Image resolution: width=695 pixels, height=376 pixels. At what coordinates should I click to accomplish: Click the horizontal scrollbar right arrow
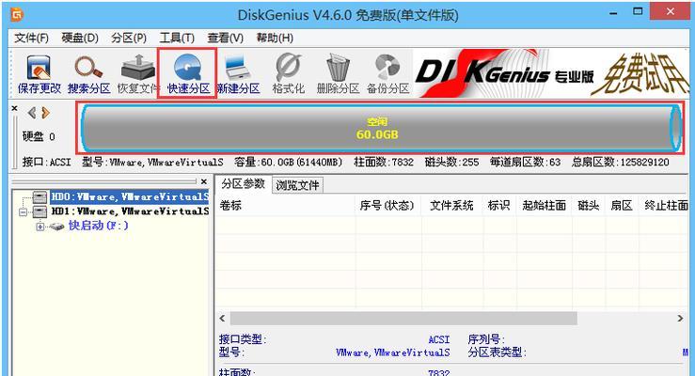[x=680, y=318]
